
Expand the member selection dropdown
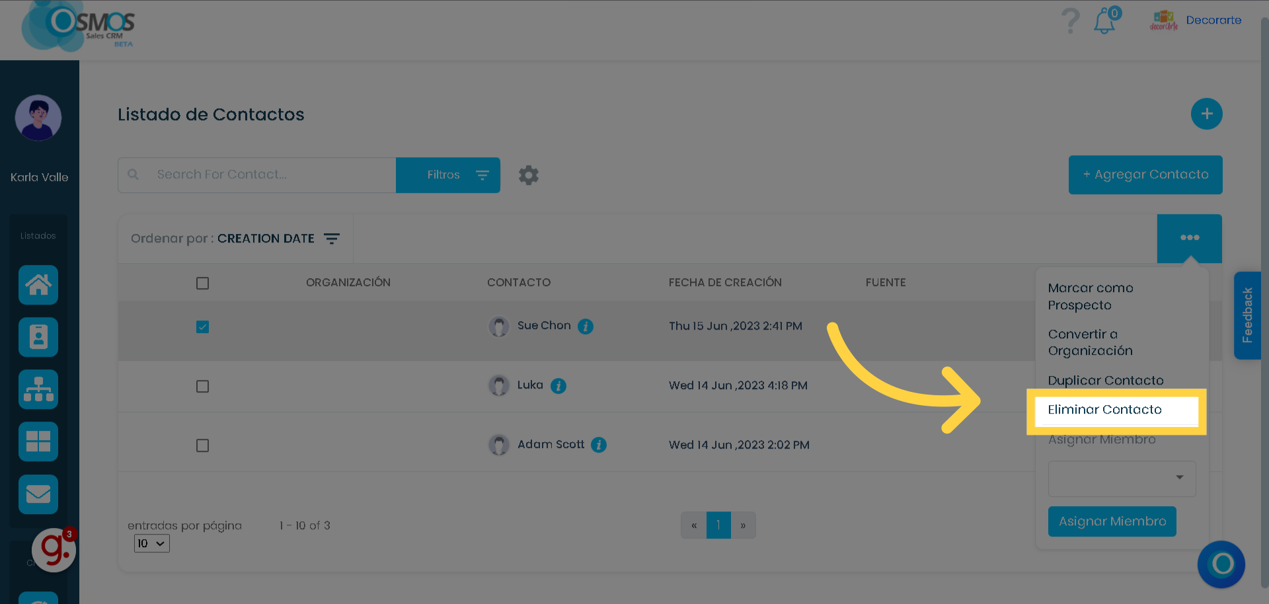coord(1122,478)
